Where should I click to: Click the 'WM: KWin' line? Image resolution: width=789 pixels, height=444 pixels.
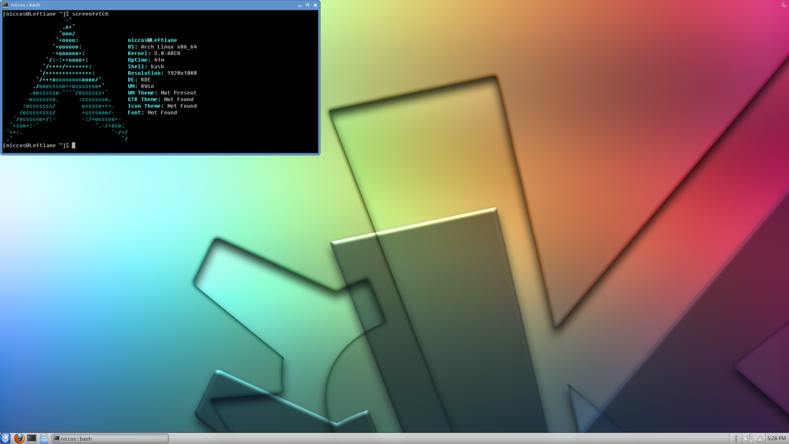point(141,86)
